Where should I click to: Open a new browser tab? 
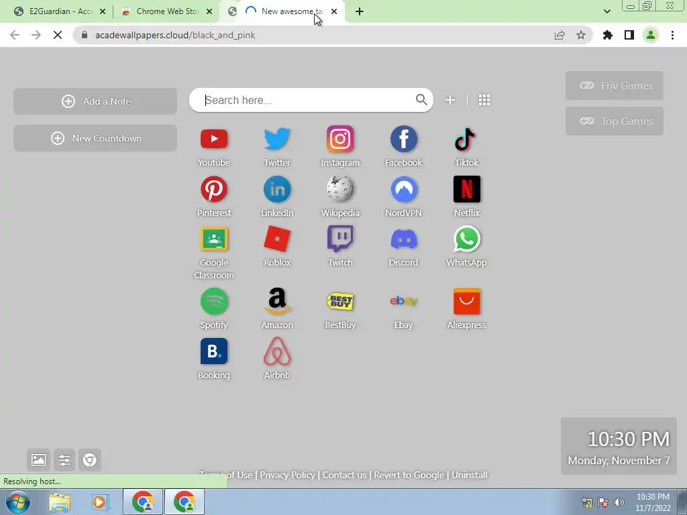(360, 11)
